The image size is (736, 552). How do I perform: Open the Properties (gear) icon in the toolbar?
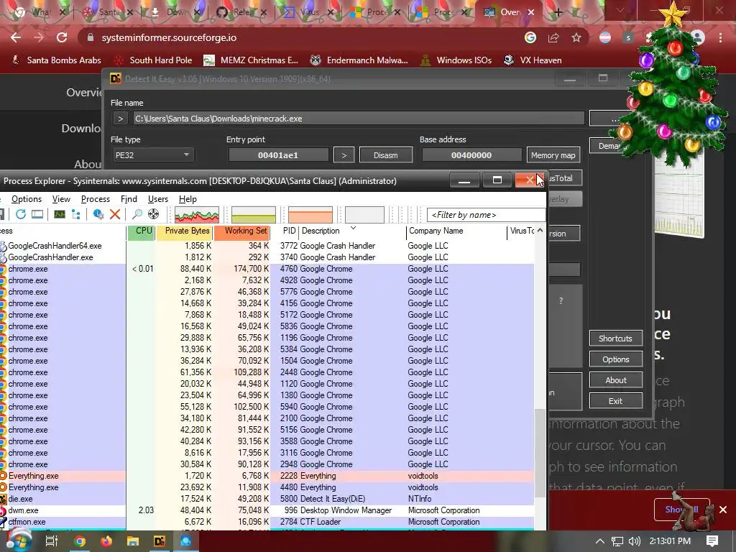click(98, 214)
